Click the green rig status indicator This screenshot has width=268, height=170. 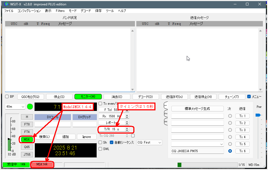point(30,107)
